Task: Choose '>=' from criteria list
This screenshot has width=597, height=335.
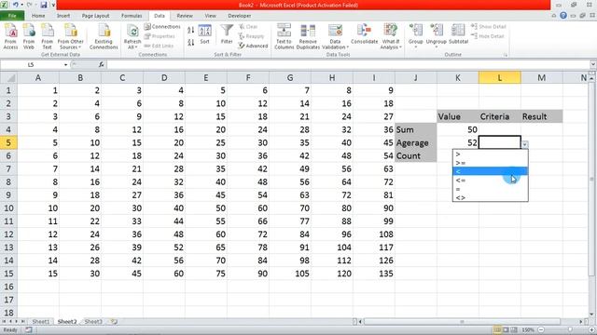Action: [x=490, y=163]
